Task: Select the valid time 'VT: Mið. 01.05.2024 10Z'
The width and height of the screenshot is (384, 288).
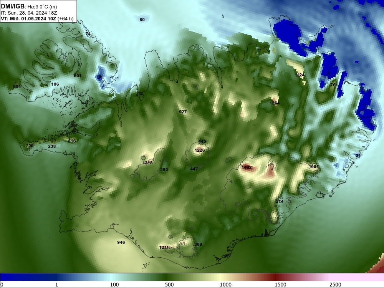Action: tap(28, 18)
